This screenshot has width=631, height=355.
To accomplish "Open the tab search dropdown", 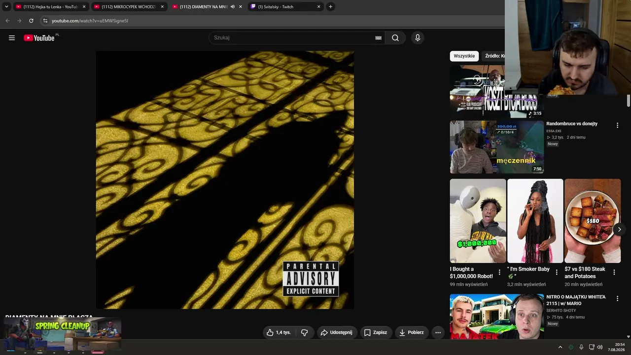I will (x=6, y=7).
